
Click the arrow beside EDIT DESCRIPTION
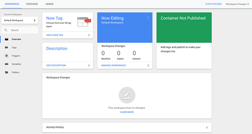[89, 65]
